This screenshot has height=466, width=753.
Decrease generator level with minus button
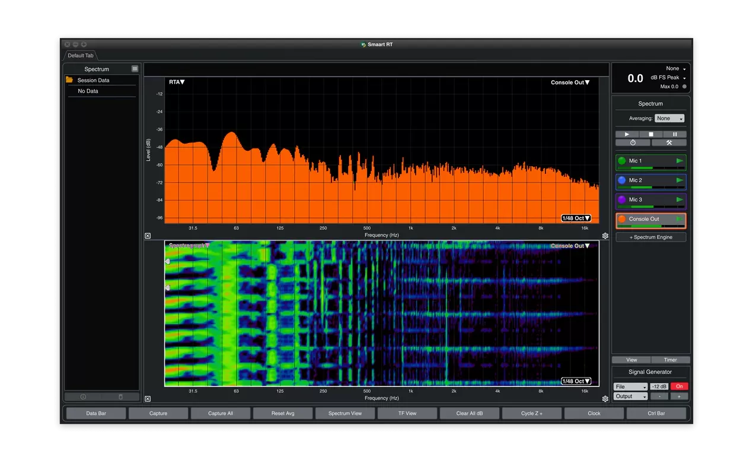[x=659, y=397]
